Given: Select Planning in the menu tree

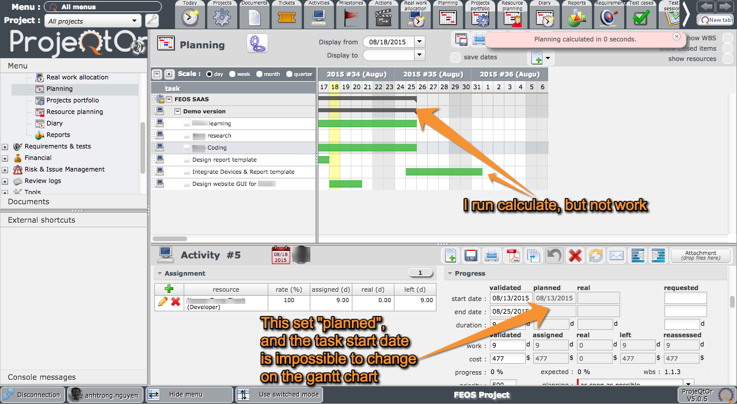Looking at the screenshot, I should (59, 89).
